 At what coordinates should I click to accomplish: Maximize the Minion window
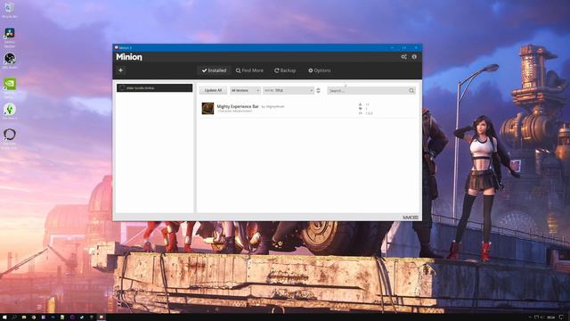(404, 47)
